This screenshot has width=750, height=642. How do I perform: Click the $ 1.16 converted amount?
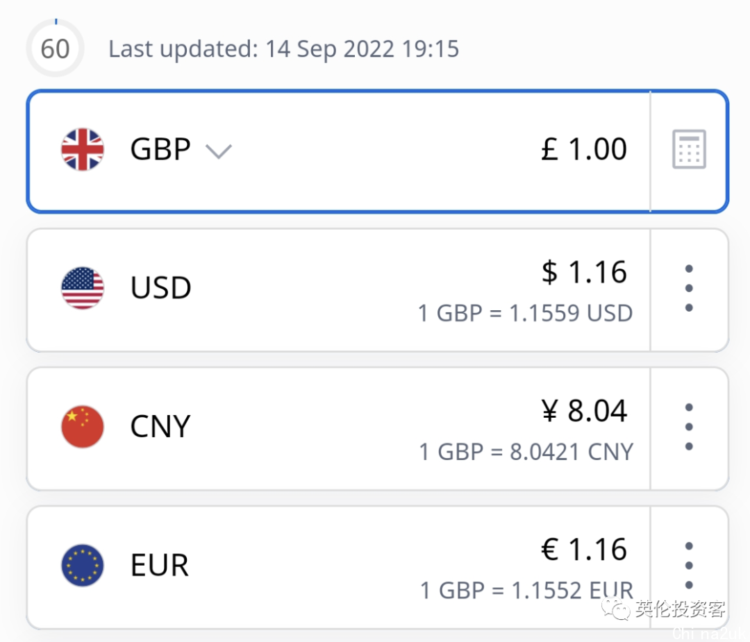pyautogui.click(x=584, y=273)
